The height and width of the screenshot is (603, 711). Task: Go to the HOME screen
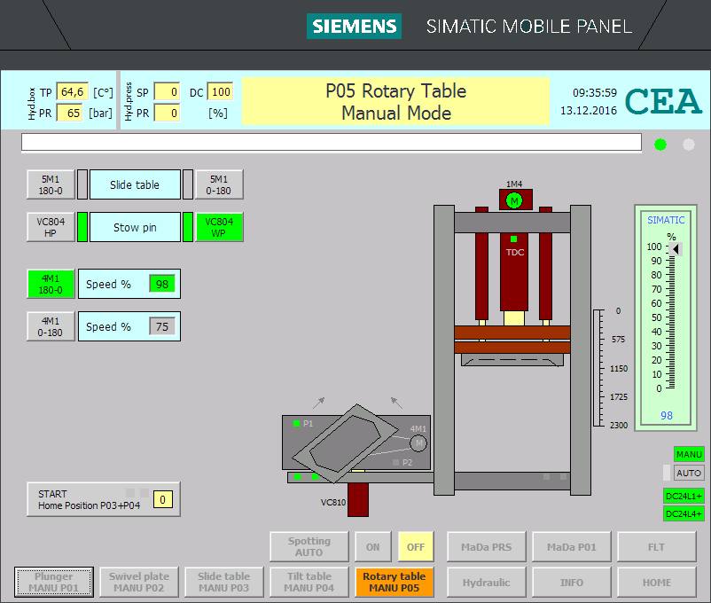coord(657,582)
